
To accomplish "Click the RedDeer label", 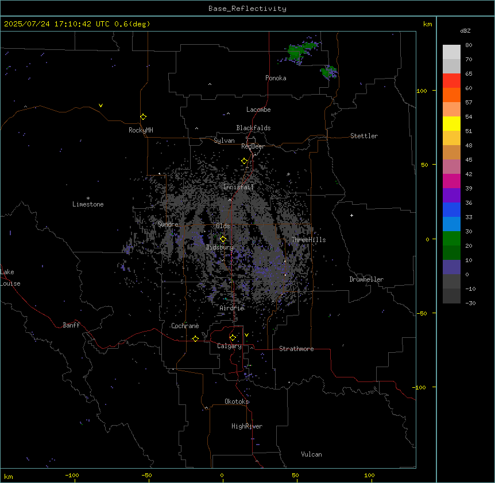I will tap(253, 146).
